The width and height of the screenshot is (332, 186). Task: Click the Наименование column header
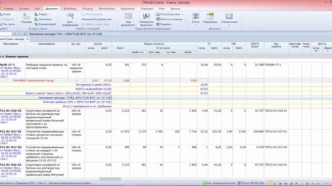47,44
